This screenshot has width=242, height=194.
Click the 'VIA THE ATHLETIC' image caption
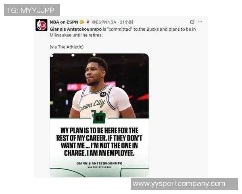click(x=99, y=167)
